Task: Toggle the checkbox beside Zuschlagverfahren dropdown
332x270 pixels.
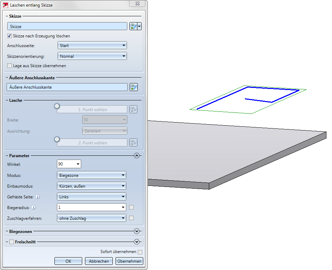Action: tap(131, 218)
